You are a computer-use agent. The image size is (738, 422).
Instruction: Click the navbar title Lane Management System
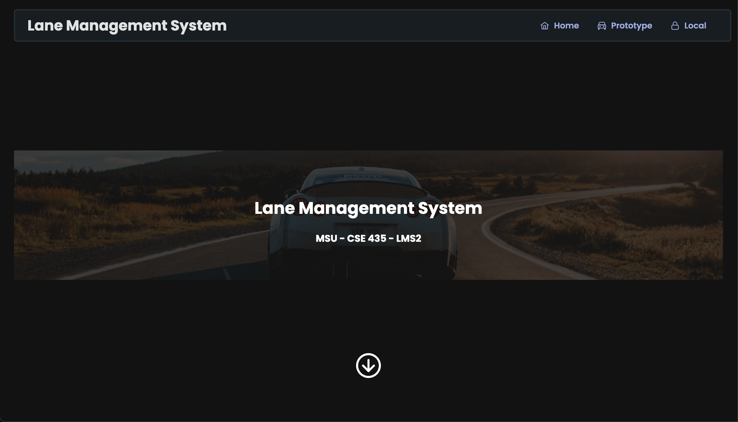(127, 26)
